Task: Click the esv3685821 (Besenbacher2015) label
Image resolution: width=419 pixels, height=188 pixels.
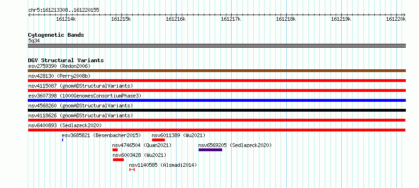Action: click(101, 135)
